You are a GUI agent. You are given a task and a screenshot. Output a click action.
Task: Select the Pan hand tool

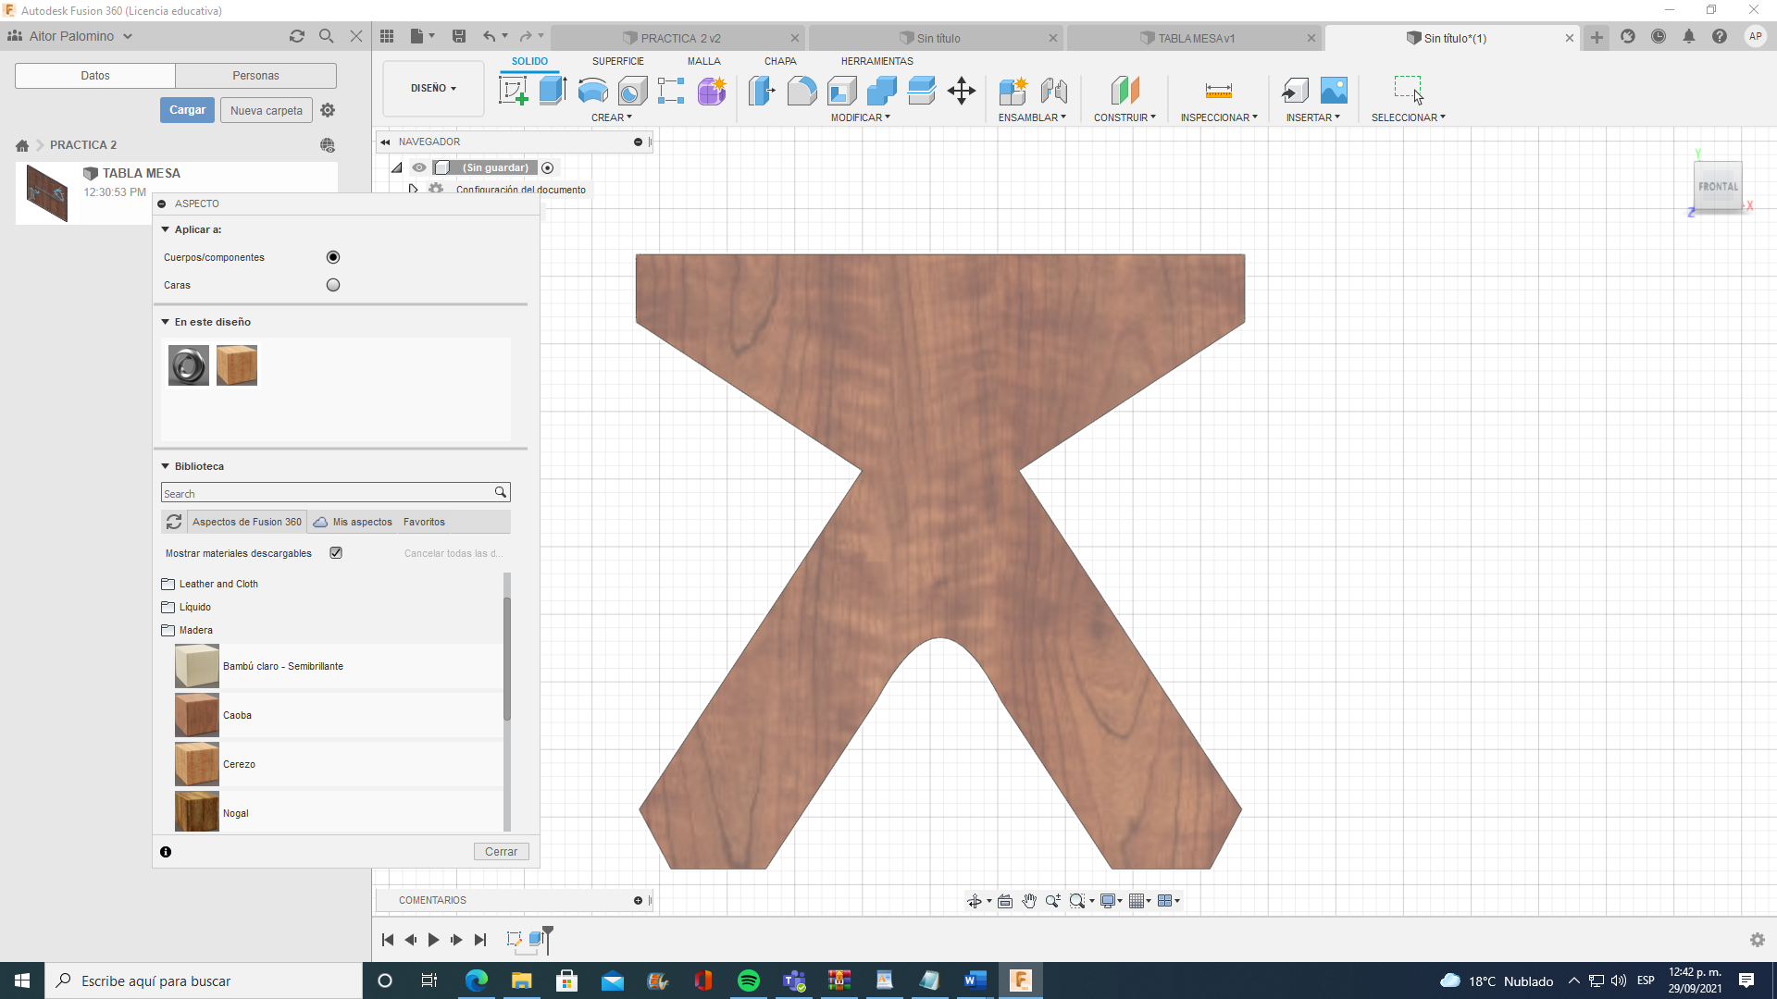pos(1029,901)
